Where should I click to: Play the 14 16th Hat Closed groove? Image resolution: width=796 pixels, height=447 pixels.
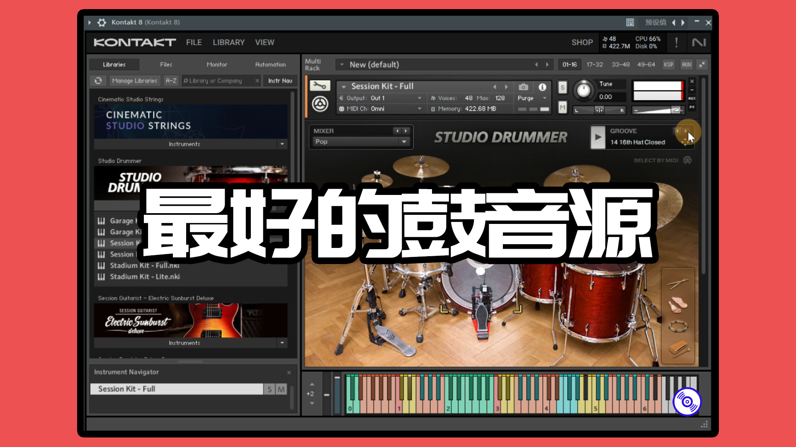click(598, 137)
